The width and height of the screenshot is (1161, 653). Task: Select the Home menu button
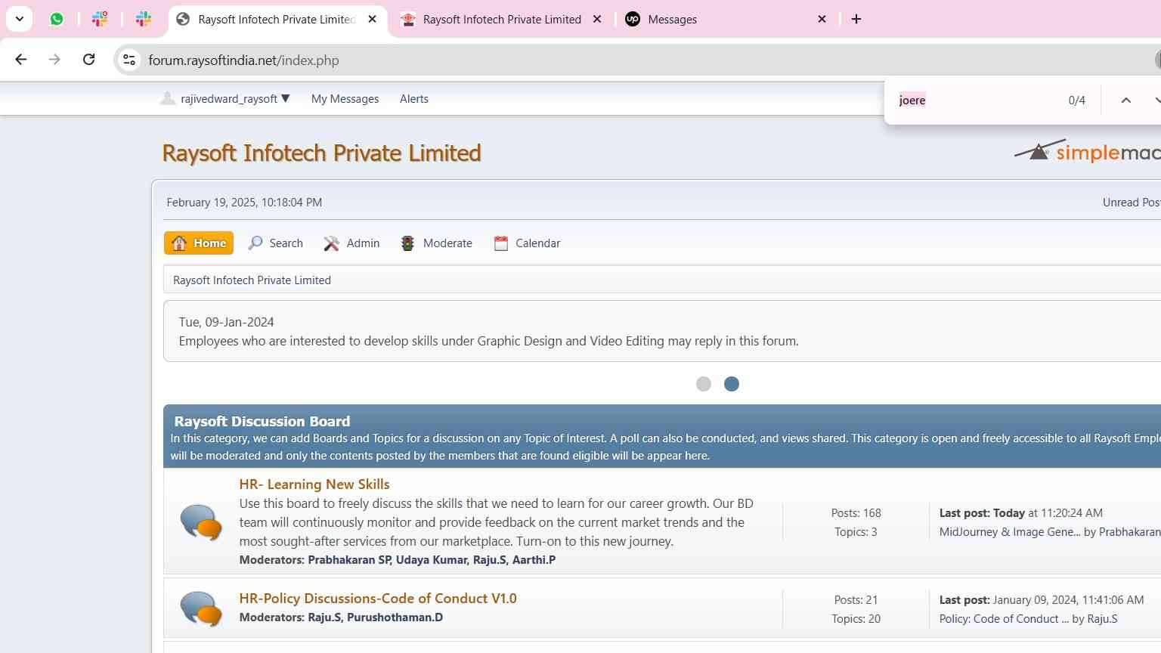point(199,243)
